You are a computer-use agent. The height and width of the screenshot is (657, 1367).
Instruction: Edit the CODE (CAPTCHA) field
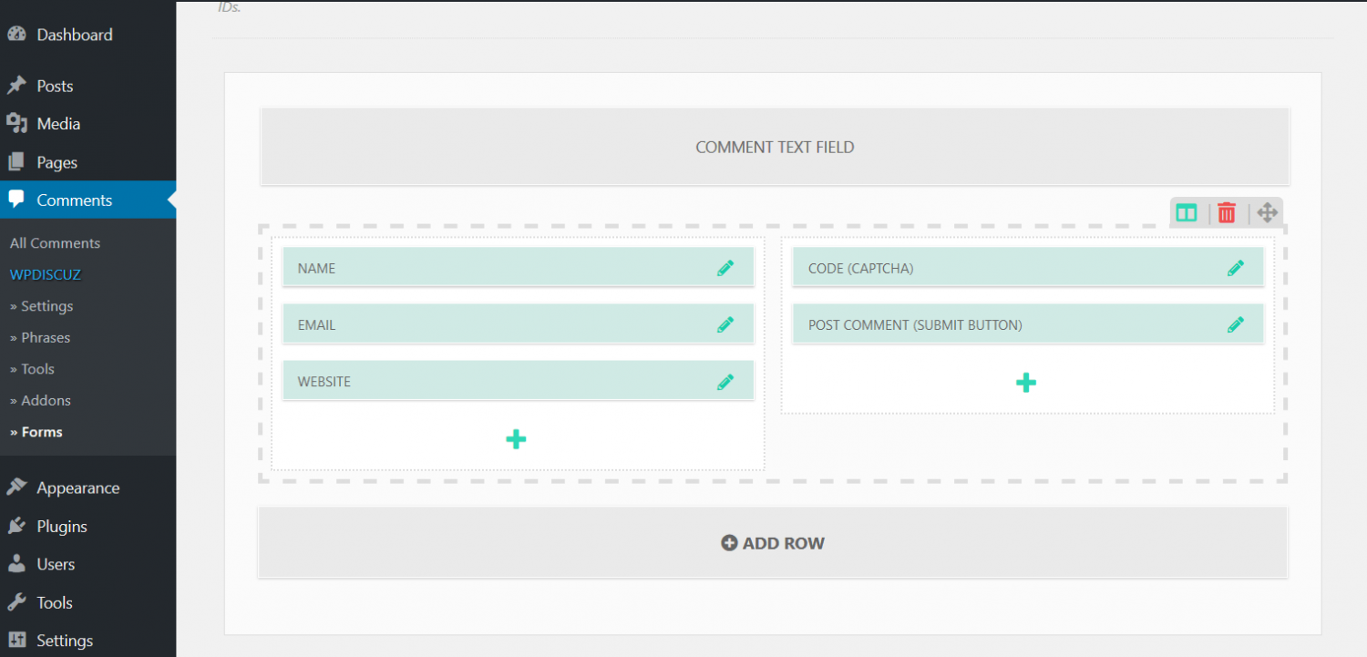pyautogui.click(x=1236, y=267)
